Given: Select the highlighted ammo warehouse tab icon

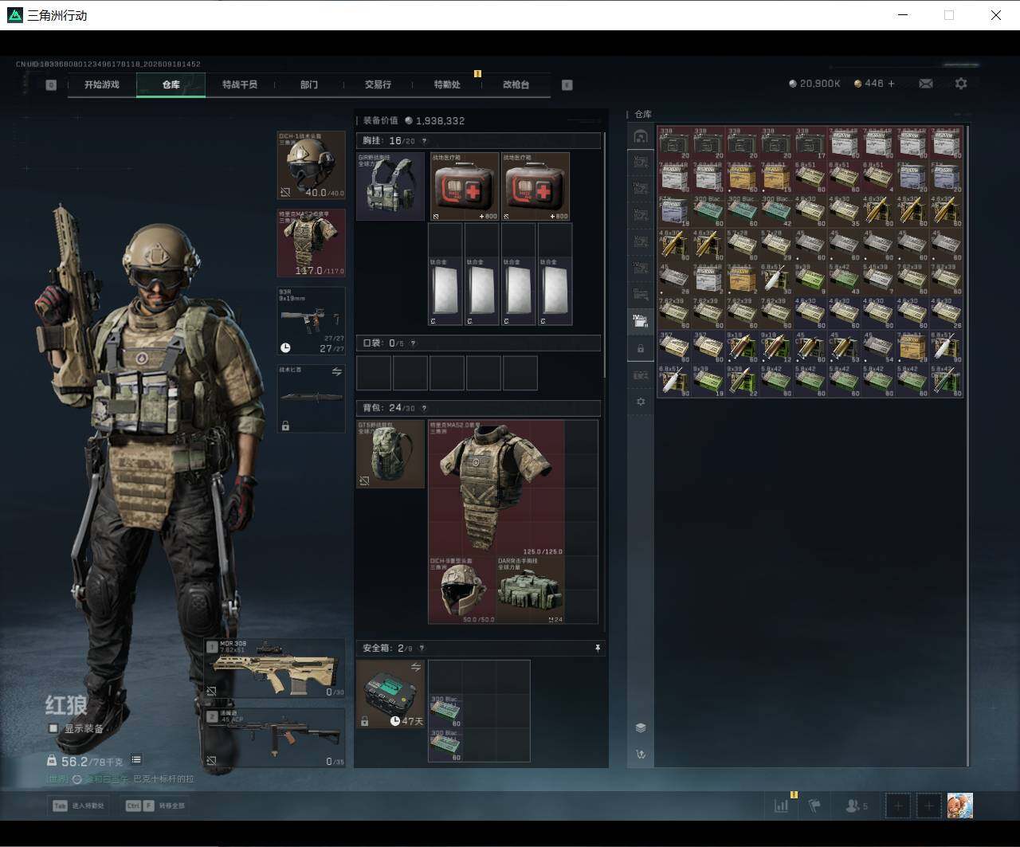Looking at the screenshot, I should [x=641, y=320].
